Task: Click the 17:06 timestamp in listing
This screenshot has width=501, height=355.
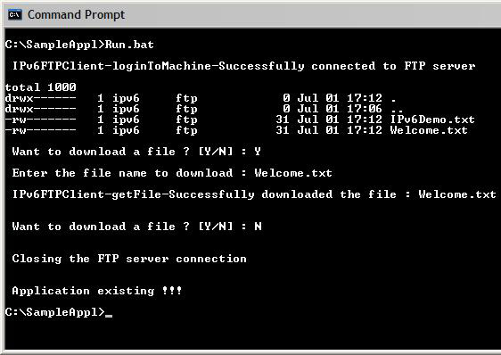Action: click(x=365, y=109)
